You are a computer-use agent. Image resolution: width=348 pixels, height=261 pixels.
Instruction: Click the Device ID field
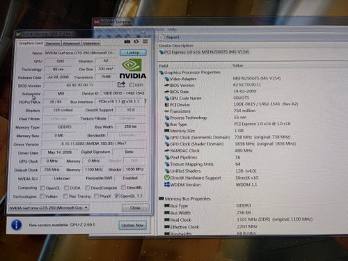(x=123, y=93)
